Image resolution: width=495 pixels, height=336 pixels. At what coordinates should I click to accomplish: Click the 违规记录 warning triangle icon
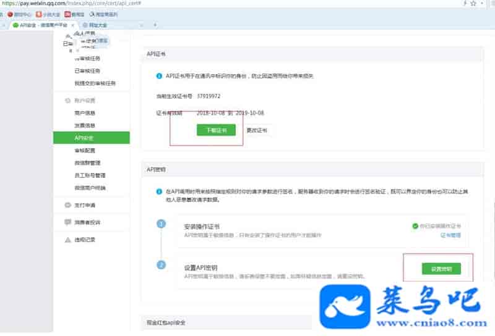click(x=68, y=240)
